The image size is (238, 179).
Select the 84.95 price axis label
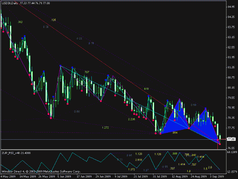click(231, 7)
